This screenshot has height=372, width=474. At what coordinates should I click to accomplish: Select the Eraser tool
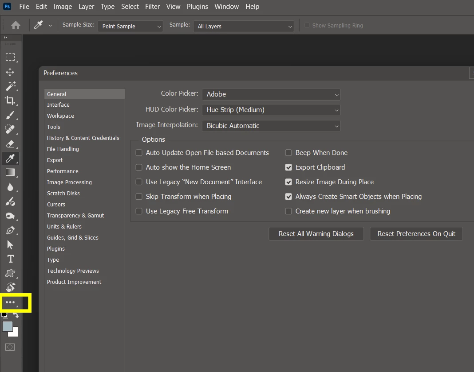pos(10,143)
